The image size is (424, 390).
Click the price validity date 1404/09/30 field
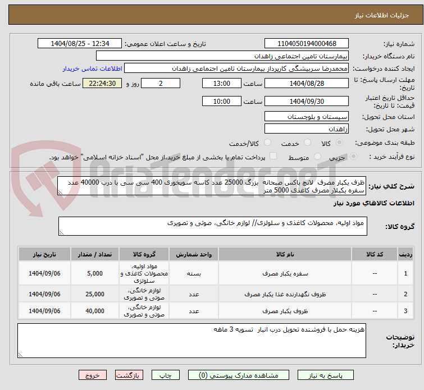pos(306,102)
